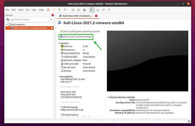Screen dimensions: 195x126
Task: Click the Display device icon
Action: (x=62, y=71)
